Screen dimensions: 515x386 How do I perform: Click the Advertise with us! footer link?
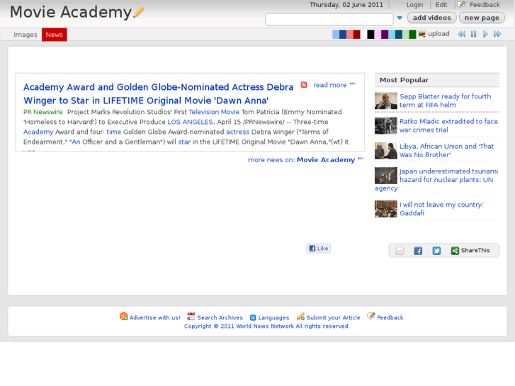[x=154, y=318]
